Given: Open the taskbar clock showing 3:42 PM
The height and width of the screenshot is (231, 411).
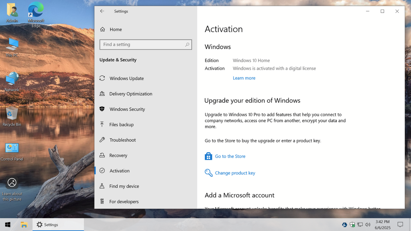Looking at the screenshot, I should click(383, 225).
